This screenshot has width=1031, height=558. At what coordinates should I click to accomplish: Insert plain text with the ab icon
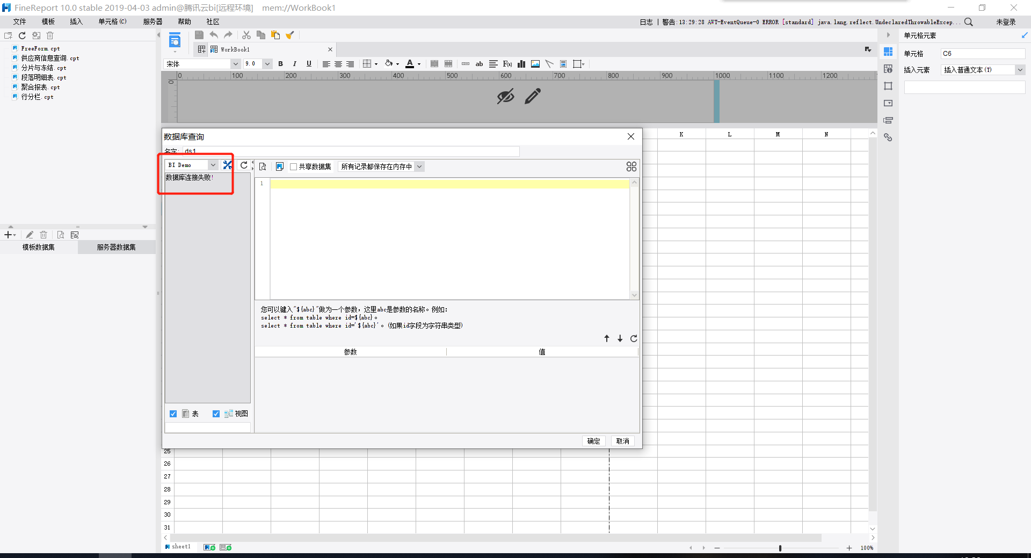[x=479, y=64]
